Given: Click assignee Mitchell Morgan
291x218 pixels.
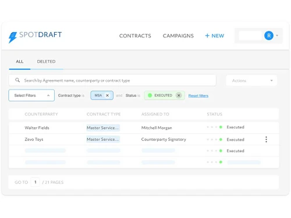Looking at the screenshot, I should (157, 128).
